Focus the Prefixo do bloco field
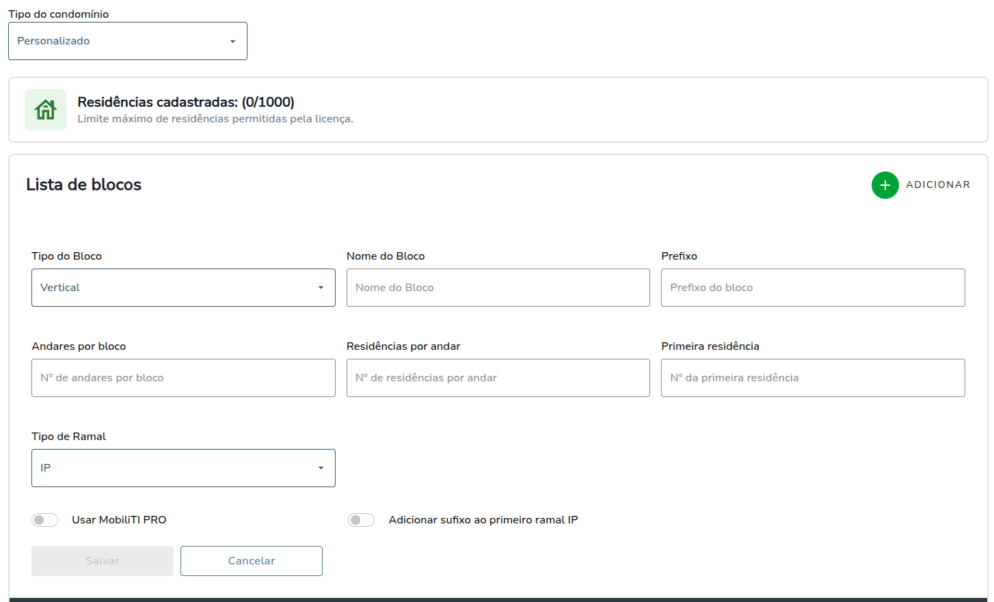The height and width of the screenshot is (602, 994). pyautogui.click(x=813, y=288)
